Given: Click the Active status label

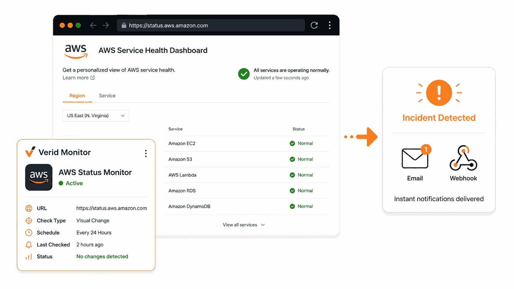Looking at the screenshot, I should 74,183.
